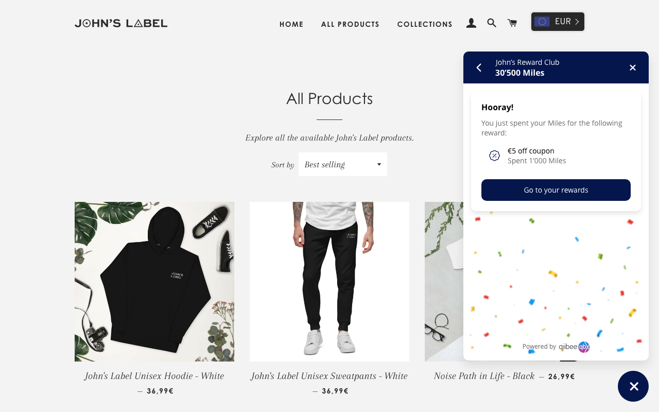Open the EUR currency selector
The height and width of the screenshot is (412, 659).
coord(558,22)
